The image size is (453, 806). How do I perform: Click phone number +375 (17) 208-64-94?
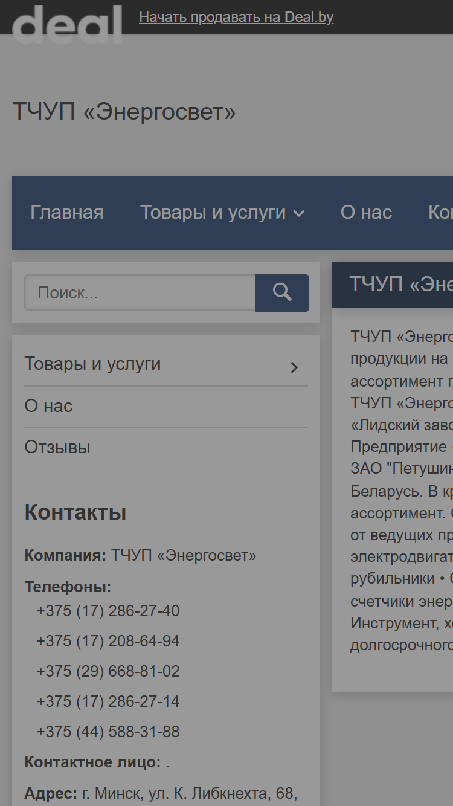(108, 641)
